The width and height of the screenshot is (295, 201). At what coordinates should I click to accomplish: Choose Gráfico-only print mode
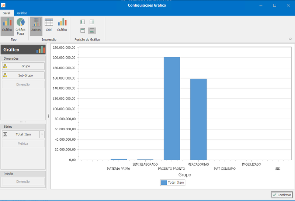pyautogui.click(x=62, y=26)
